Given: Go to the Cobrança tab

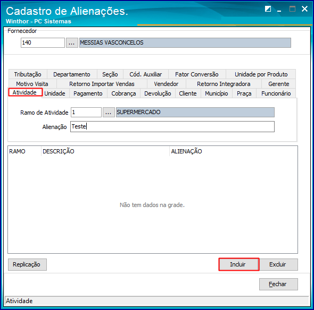Looking at the screenshot, I should 123,93.
